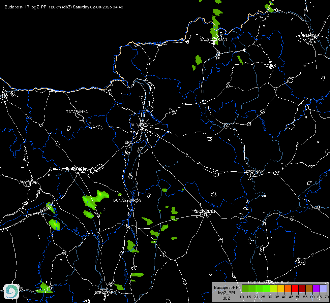Image resolution: width=330 pixels, height=303 pixels.
Task: Click the road number 82 label
Action: 26,153
